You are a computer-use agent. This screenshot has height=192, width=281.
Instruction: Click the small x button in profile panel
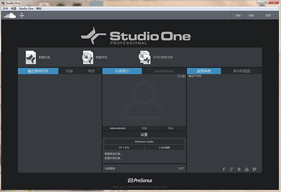click(184, 76)
